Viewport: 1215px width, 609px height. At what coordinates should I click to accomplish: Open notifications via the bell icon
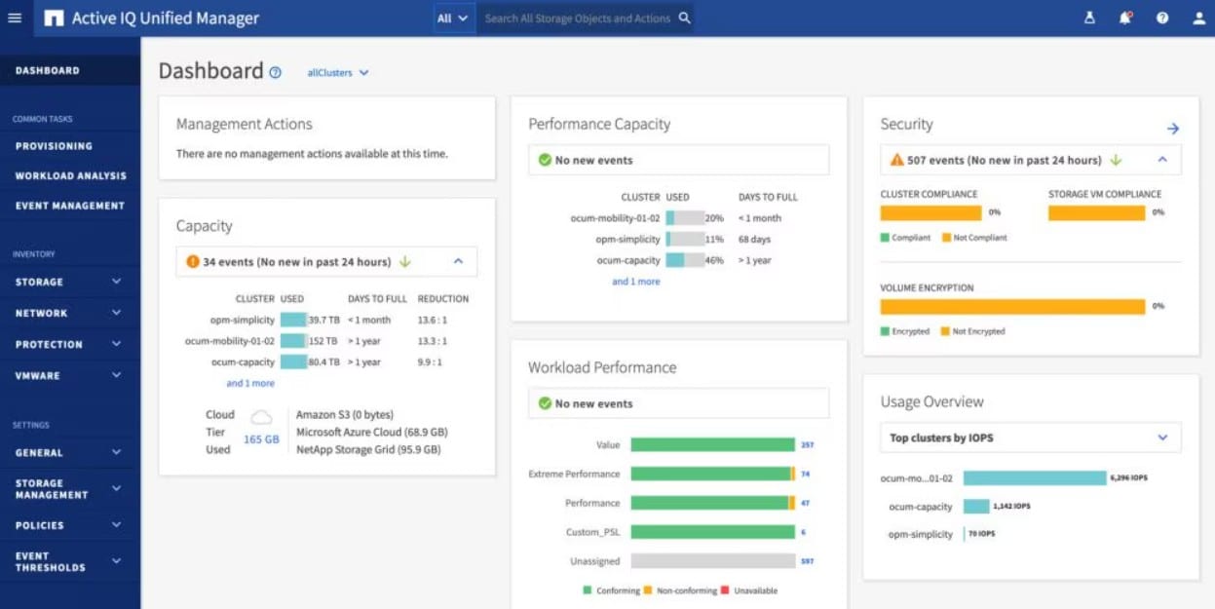point(1125,17)
